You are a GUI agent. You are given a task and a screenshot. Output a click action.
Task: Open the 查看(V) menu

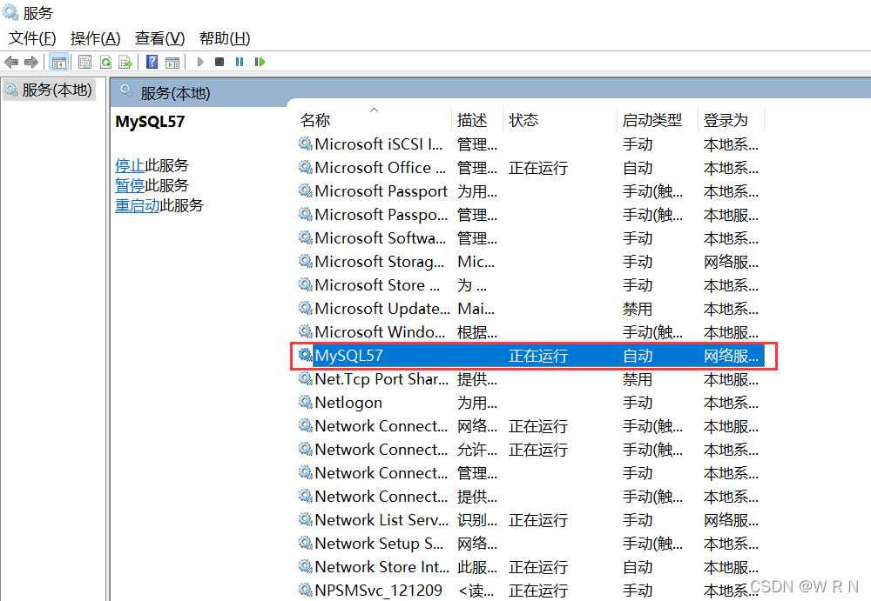159,38
